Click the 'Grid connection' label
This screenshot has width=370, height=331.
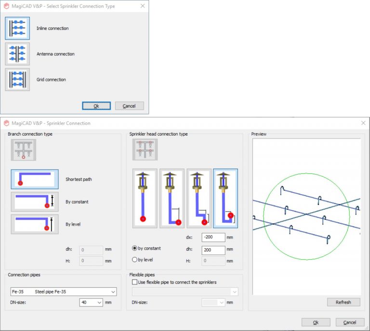(51, 80)
